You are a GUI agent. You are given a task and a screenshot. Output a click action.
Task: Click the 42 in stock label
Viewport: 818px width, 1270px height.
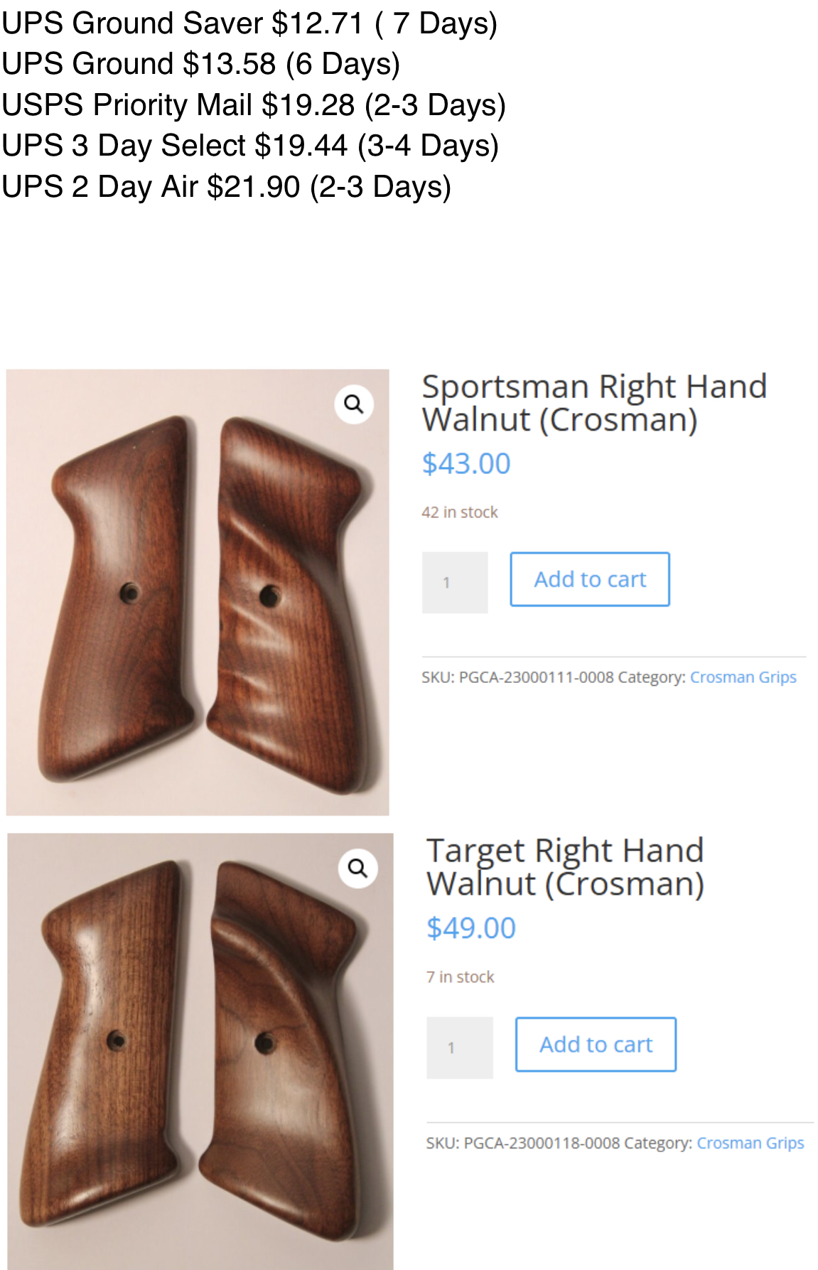460,512
